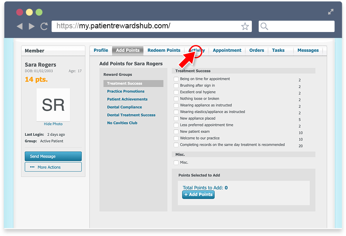Click the 'Reward Groups' heading
Viewport: 346px width, 236px height.
point(118,74)
